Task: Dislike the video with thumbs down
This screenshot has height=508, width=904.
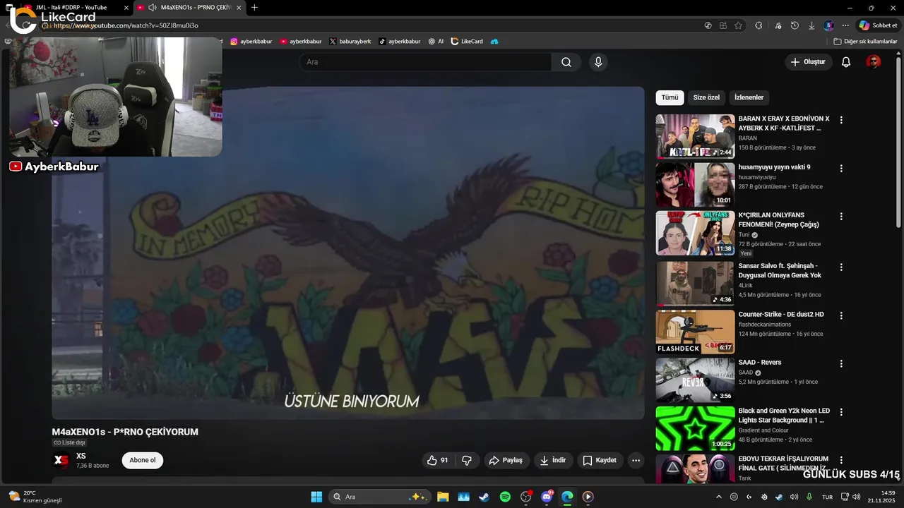Action: (467, 460)
